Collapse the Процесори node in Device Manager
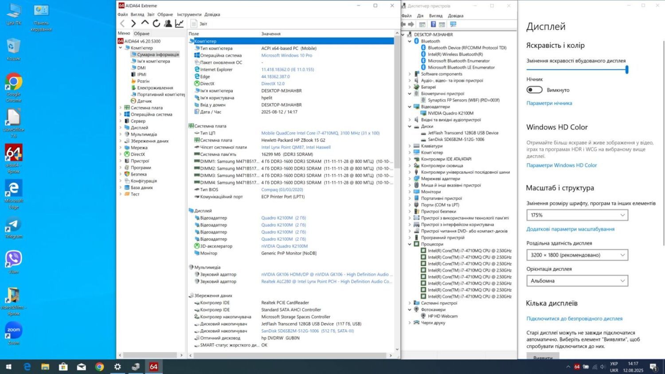The image size is (665, 374). pos(410,244)
